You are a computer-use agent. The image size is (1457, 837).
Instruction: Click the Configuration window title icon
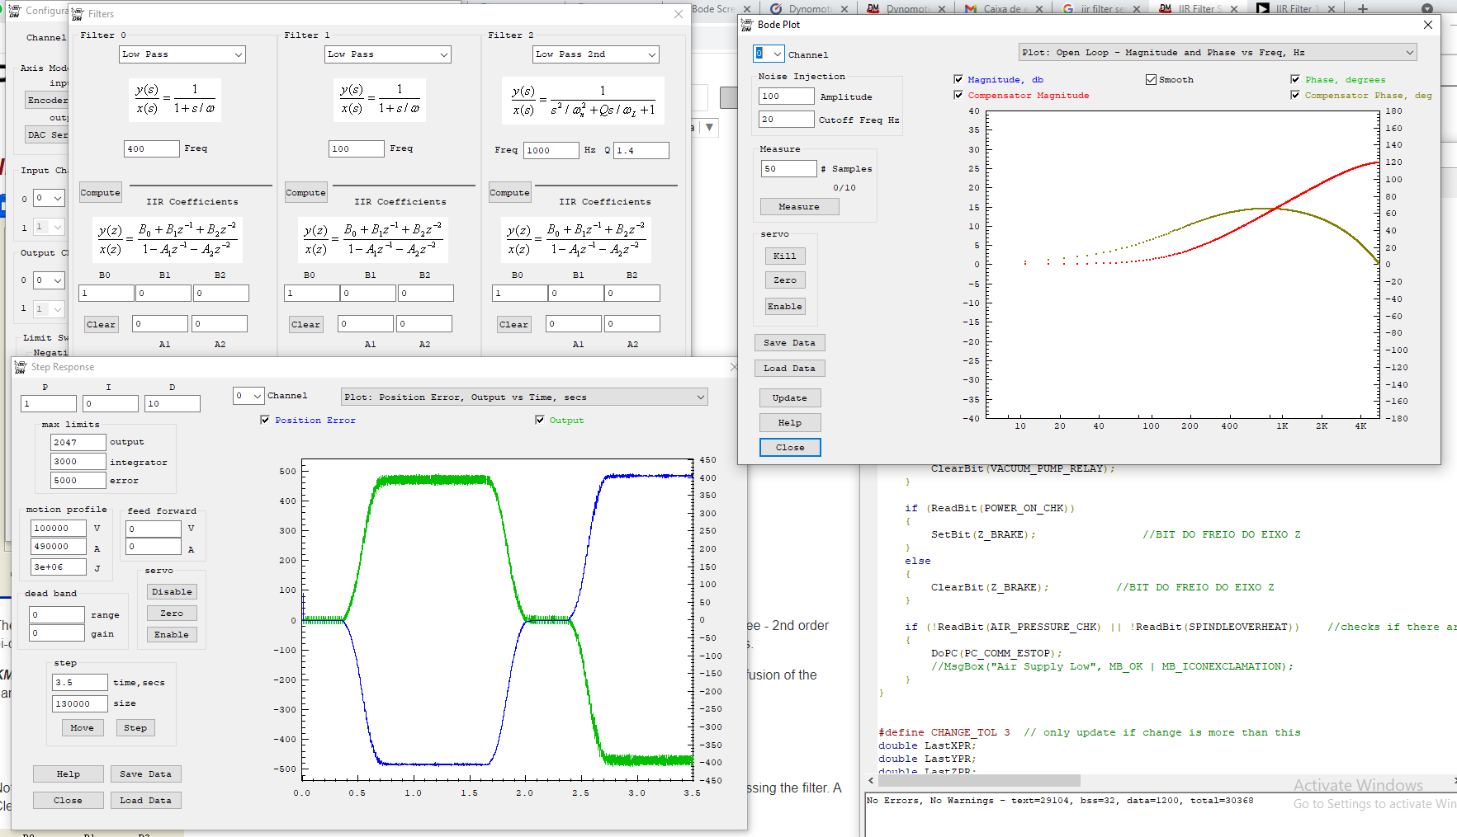tap(14, 11)
